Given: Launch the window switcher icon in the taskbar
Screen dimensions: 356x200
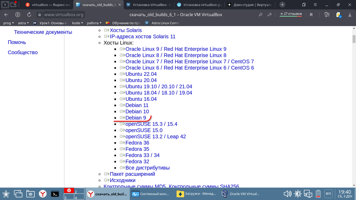Looking at the screenshot, I should [18, 194].
